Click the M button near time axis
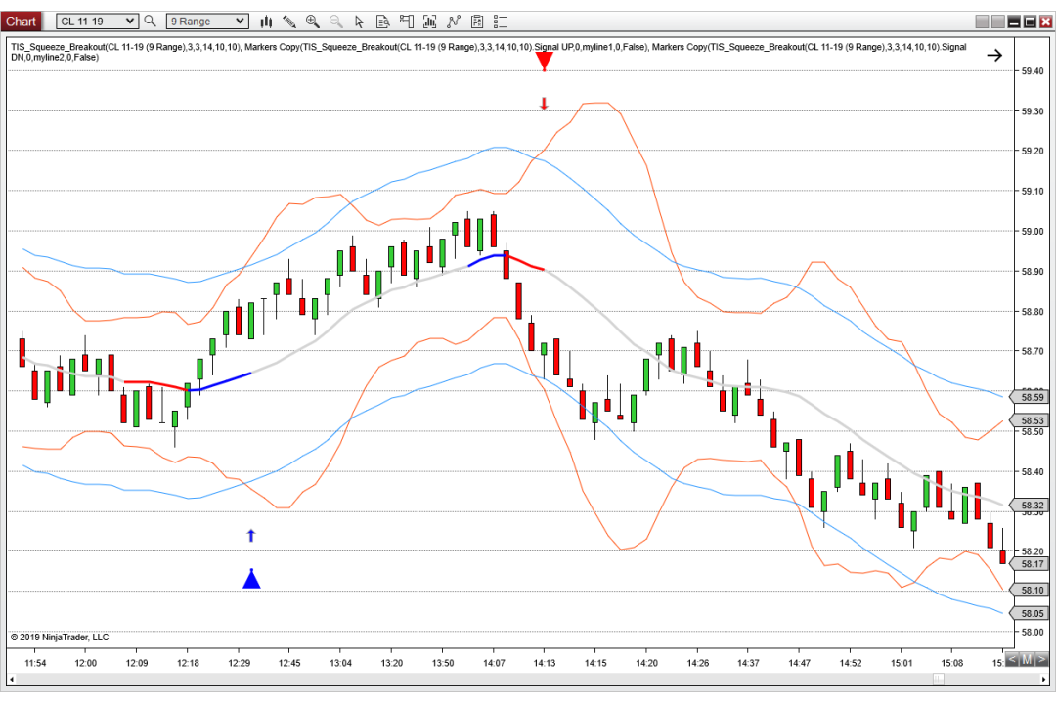 click(x=1027, y=660)
